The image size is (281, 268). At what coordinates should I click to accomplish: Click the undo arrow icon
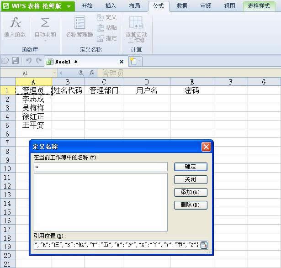pos(29,61)
